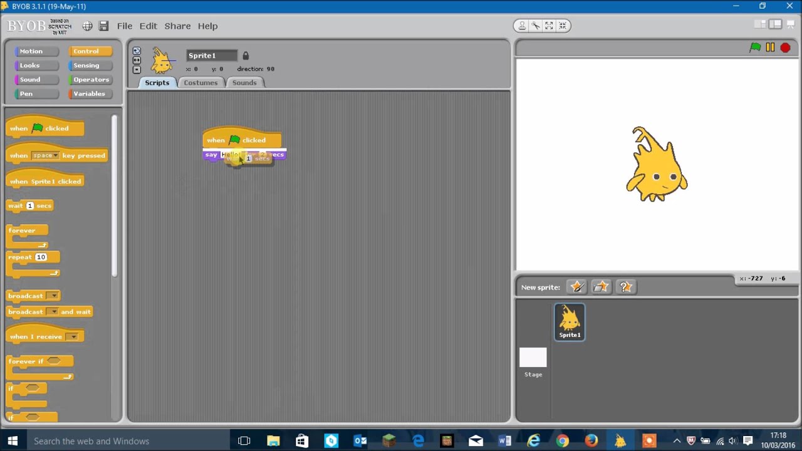
Task: Show the Control block category
Action: tap(90, 51)
